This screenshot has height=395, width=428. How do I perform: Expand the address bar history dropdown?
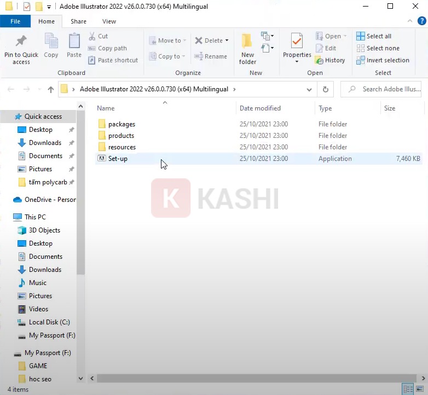point(309,90)
